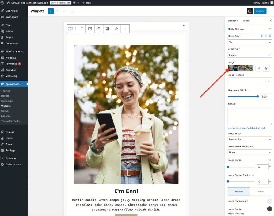The image size is (274, 216).
Task: Click the database icon beside the image preview
Action: (266, 68)
